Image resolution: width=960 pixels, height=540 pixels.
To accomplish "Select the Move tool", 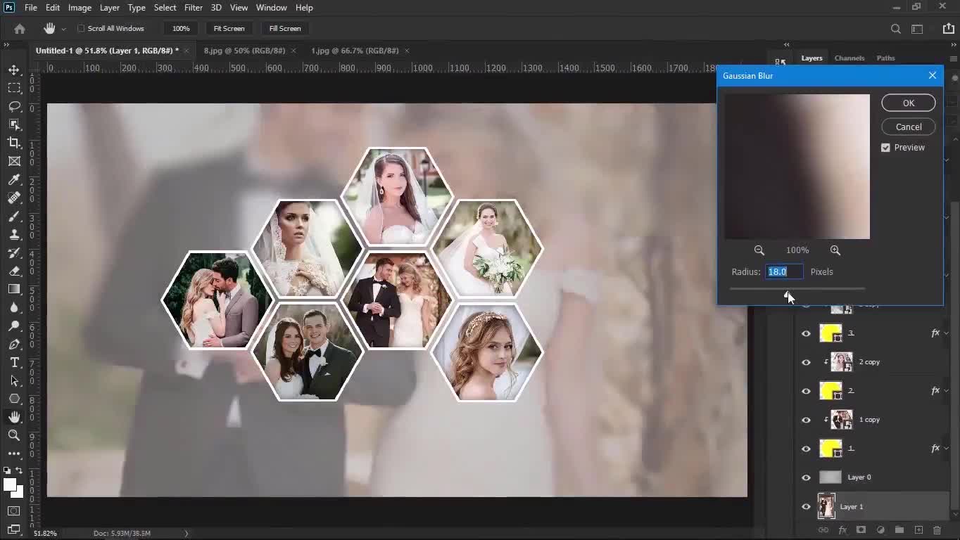I will 14,70.
